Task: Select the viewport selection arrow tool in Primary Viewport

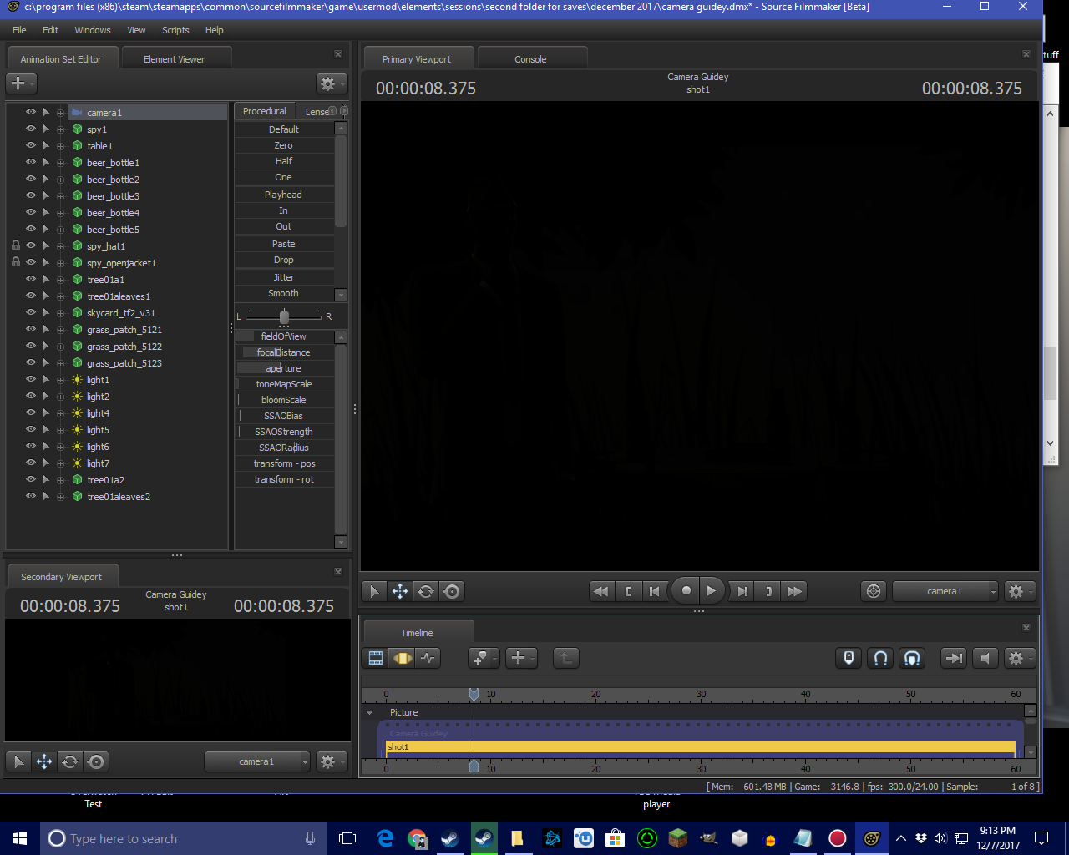Action: coord(374,591)
